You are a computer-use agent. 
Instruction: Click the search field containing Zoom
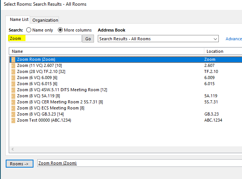(45, 38)
